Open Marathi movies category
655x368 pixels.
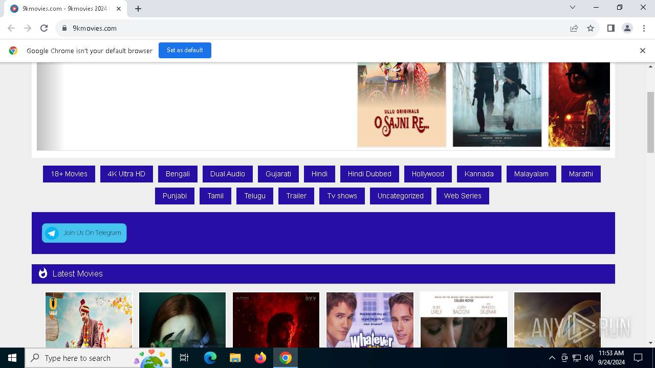pos(581,174)
